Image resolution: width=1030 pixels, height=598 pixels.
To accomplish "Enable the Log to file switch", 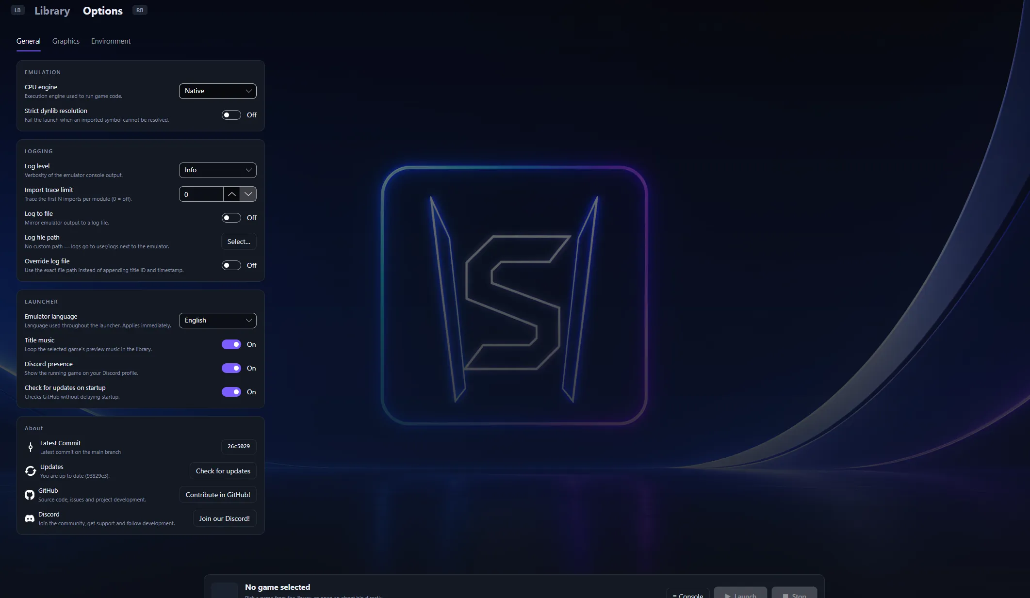I will click(x=231, y=218).
